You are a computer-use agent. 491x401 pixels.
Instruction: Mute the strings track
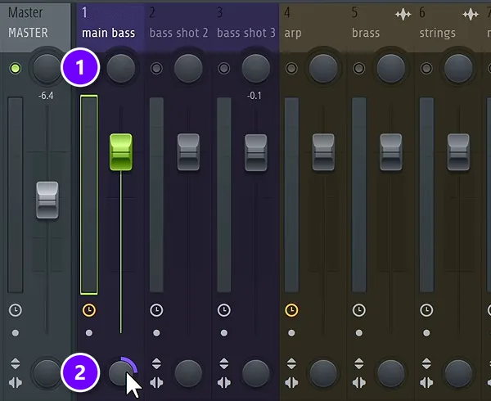click(x=426, y=68)
